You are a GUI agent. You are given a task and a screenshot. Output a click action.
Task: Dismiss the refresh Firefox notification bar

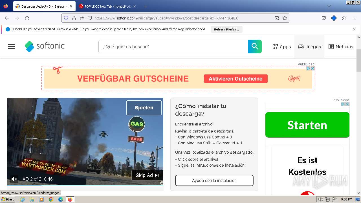point(354,29)
